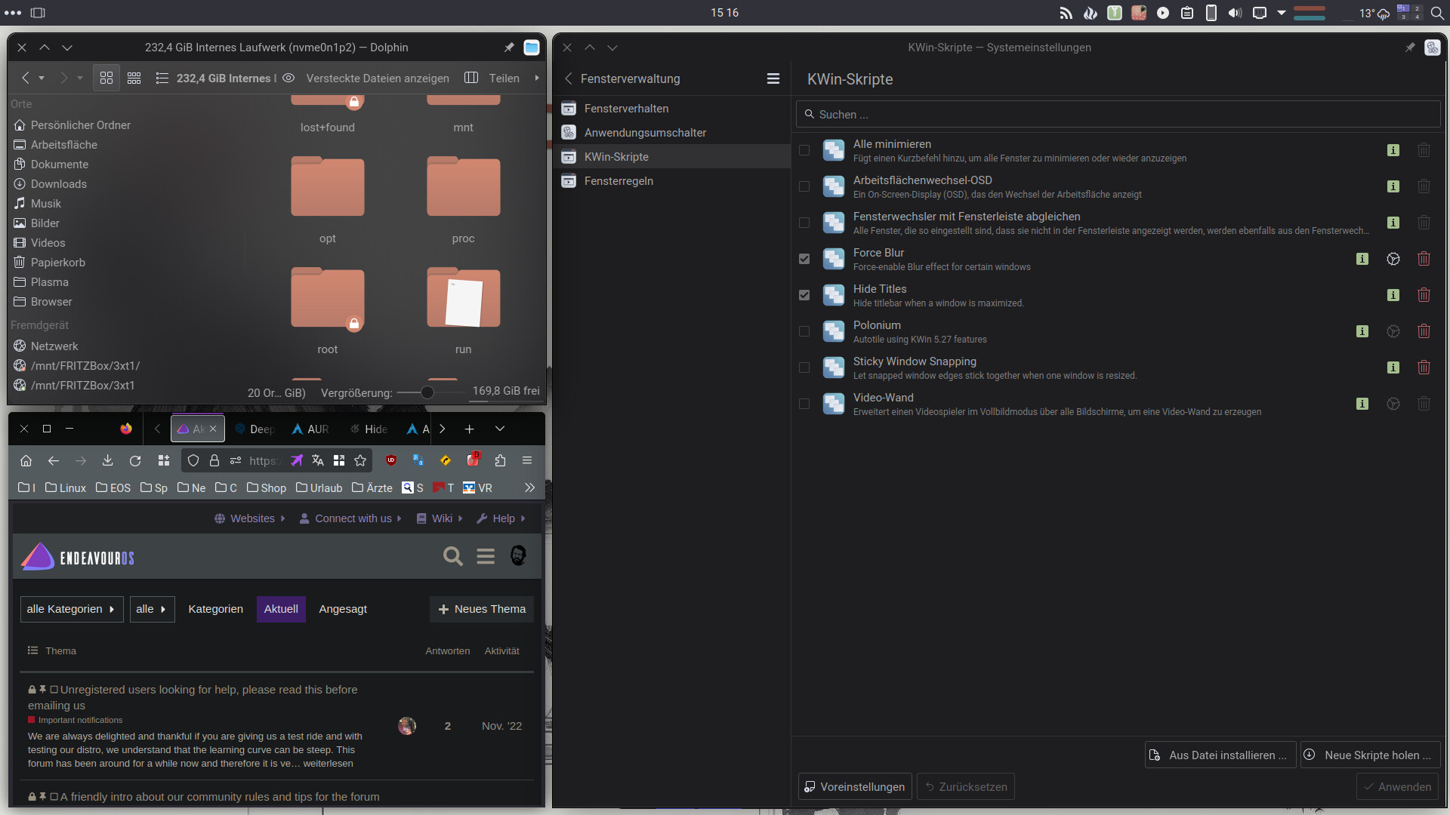Click 'Neue Skripte holen ...' button
The height and width of the screenshot is (815, 1450).
pyautogui.click(x=1370, y=755)
